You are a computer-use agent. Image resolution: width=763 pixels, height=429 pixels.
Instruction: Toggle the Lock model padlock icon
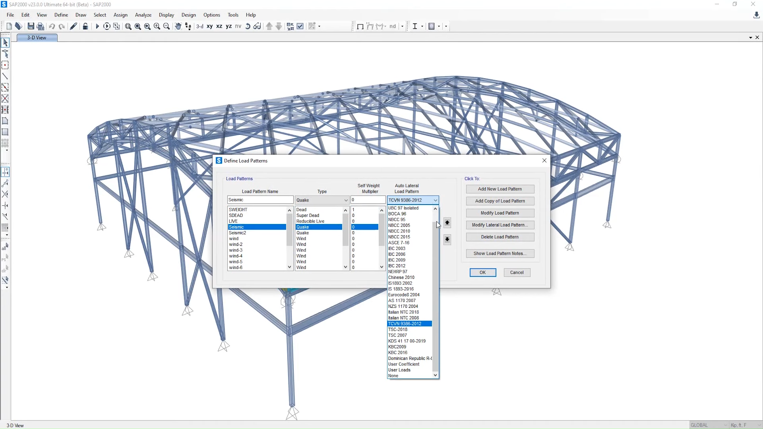[x=85, y=26]
